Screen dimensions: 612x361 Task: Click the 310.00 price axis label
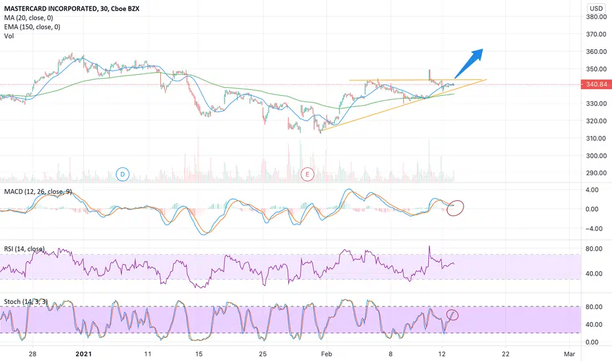point(596,138)
